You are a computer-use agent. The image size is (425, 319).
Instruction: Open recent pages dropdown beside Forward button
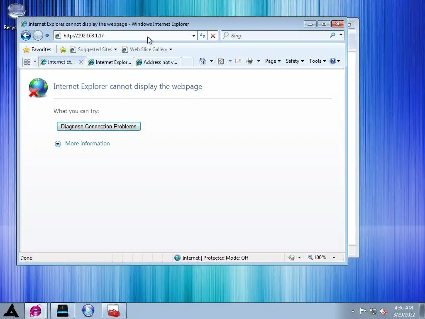coord(47,36)
